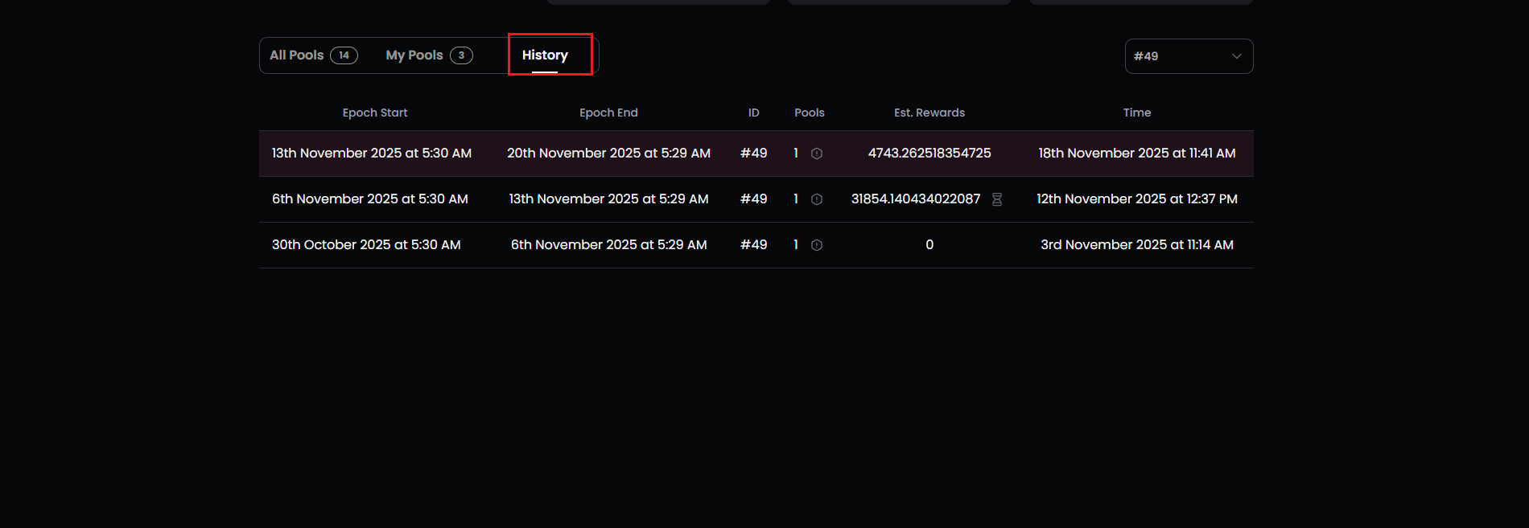Click the 4743.262518354725 rewards value
The width and height of the screenshot is (1529, 528).
point(929,153)
